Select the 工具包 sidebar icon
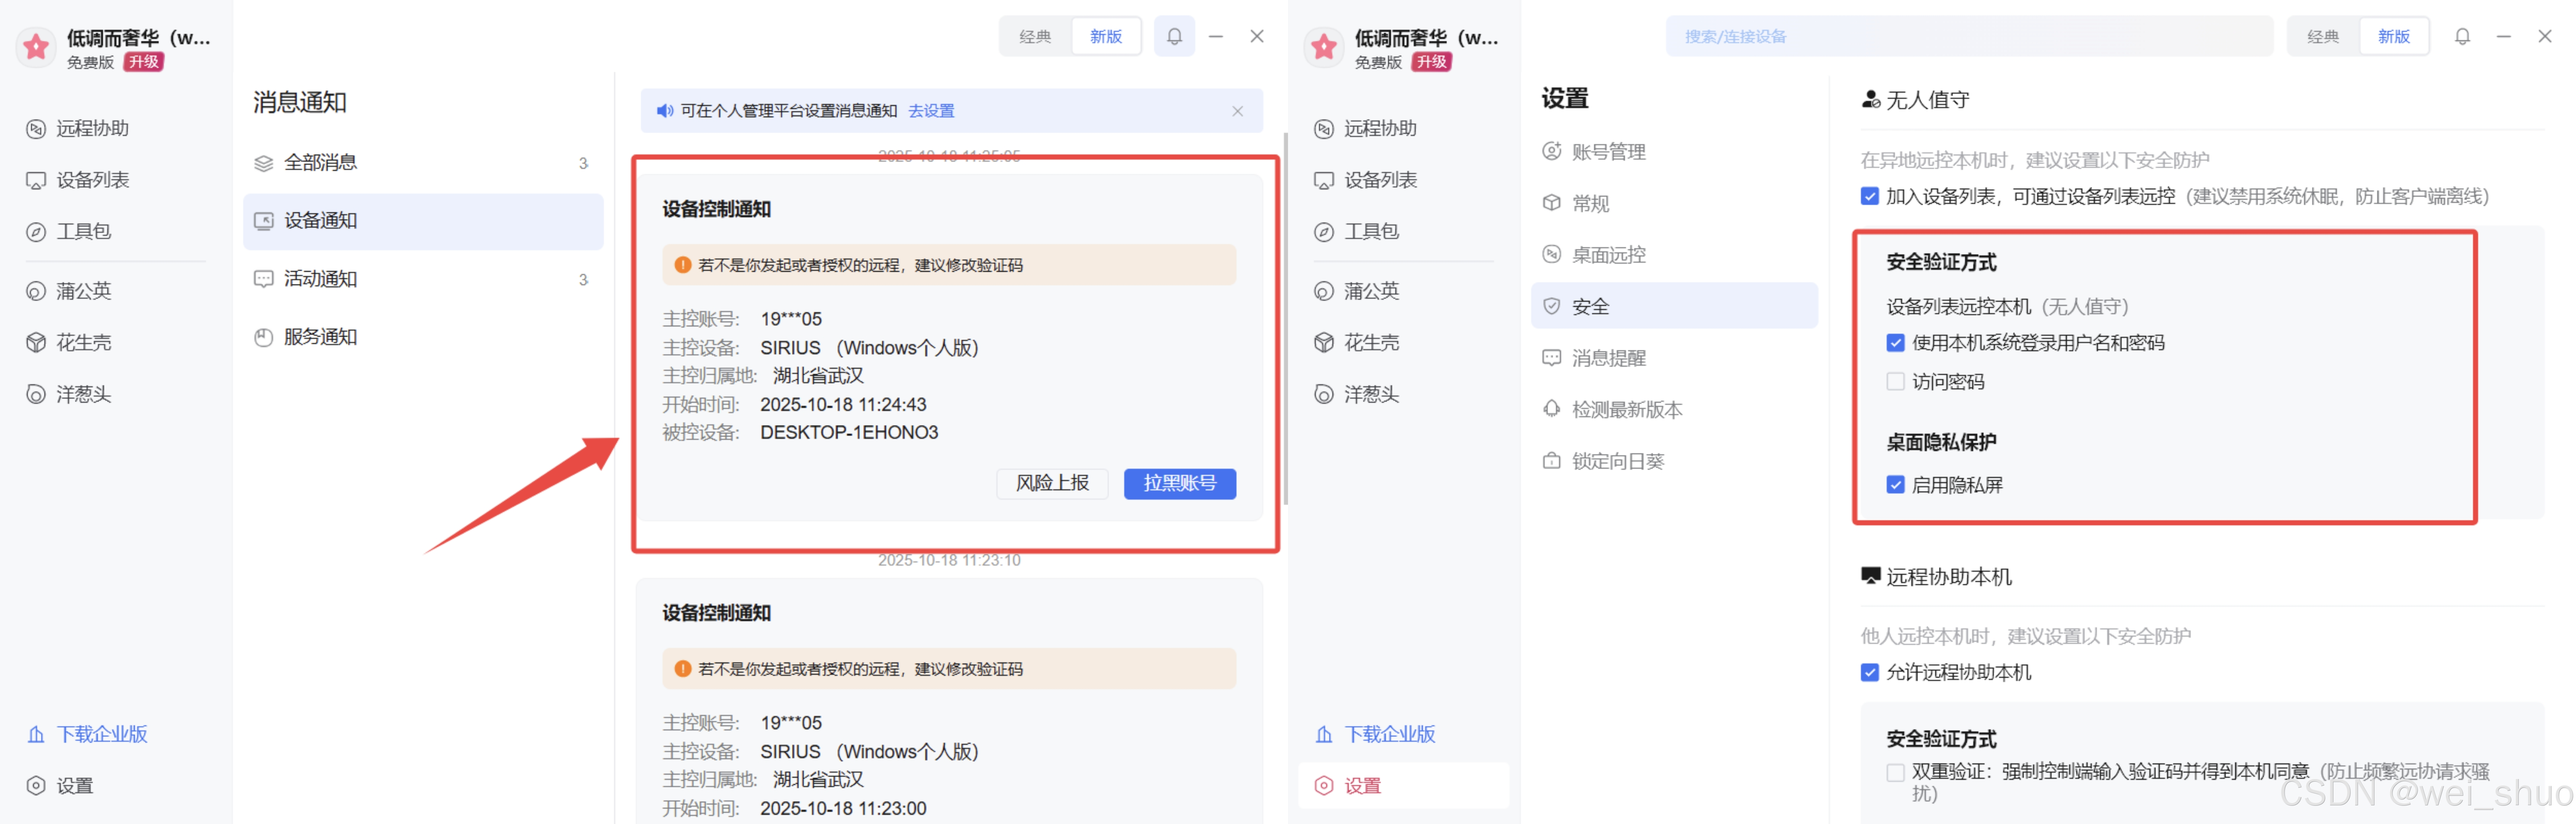This screenshot has height=824, width=2576. 35,231
